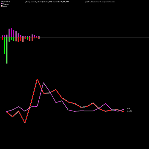Click the '0M' volume value label
Screen dimensions: 149x149
coord(128,108)
